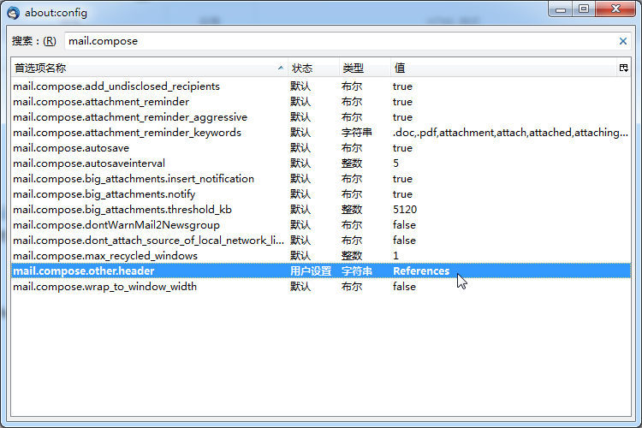
Task: Click the 用户设置 status cell
Action: click(311, 271)
